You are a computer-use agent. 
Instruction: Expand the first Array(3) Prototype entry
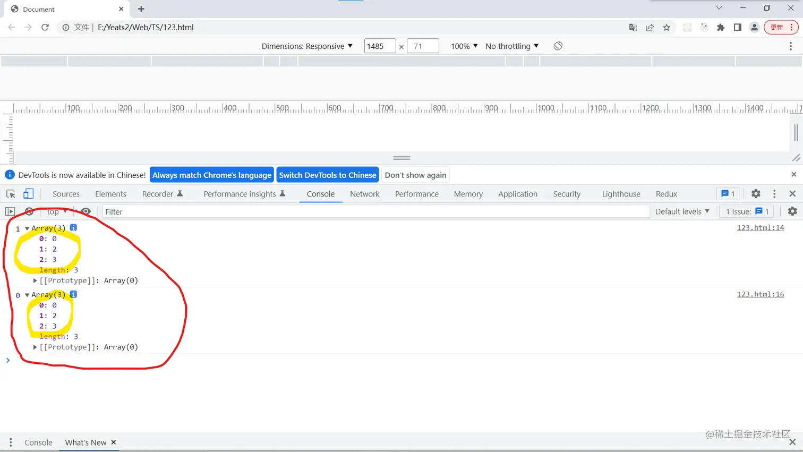click(35, 280)
